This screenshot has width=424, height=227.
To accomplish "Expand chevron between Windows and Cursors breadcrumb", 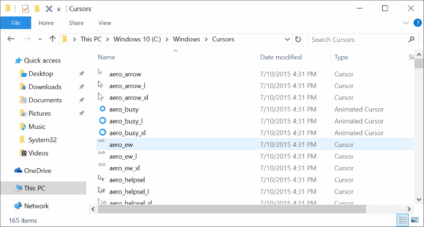I will [206, 39].
